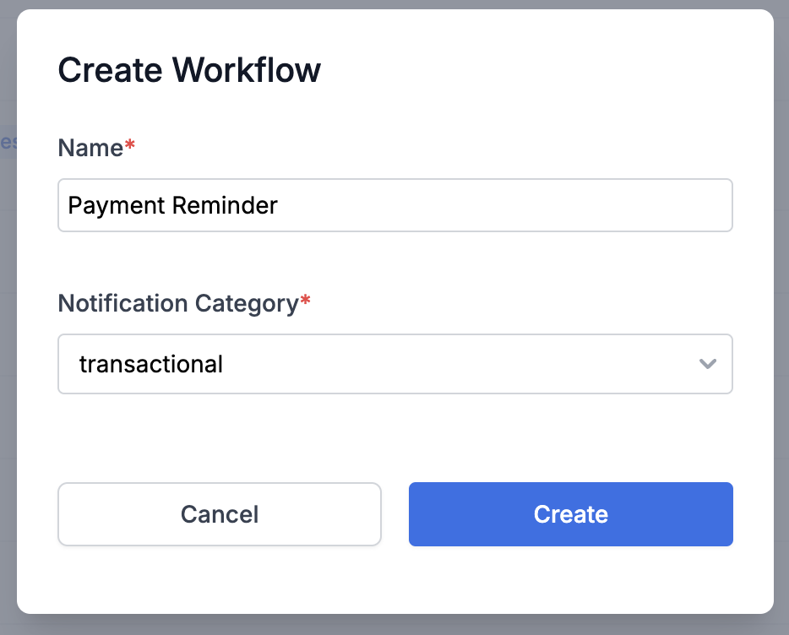This screenshot has width=789, height=635.
Task: Click empty area of Name text box
Action: pos(503,205)
